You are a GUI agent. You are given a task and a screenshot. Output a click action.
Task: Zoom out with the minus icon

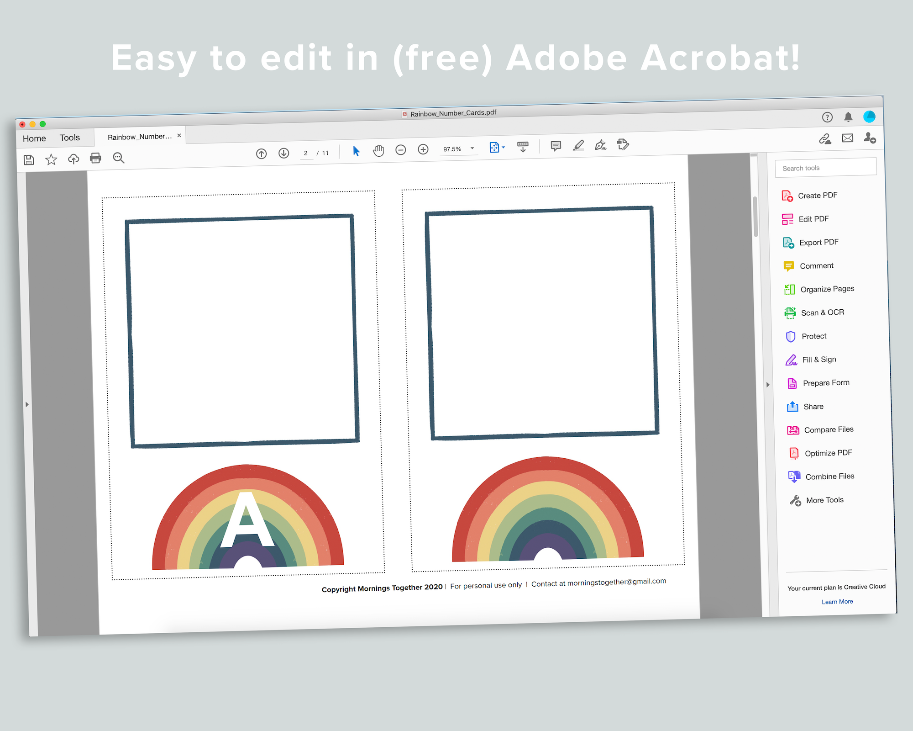coord(401,150)
